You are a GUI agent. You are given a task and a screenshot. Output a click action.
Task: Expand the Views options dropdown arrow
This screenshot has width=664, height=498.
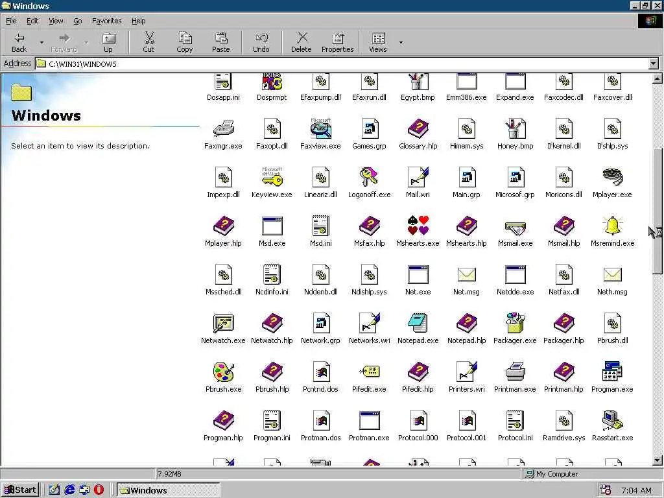click(x=401, y=42)
